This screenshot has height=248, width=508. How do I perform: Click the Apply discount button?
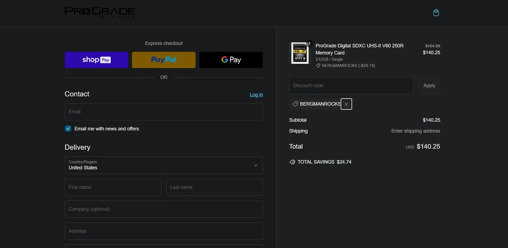[x=429, y=85]
